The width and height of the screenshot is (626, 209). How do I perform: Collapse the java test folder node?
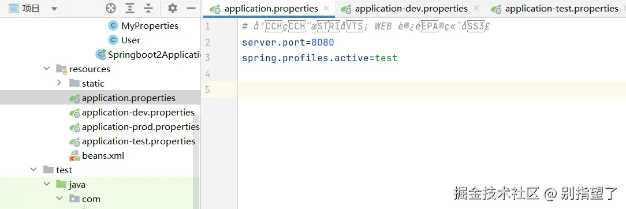(46, 184)
